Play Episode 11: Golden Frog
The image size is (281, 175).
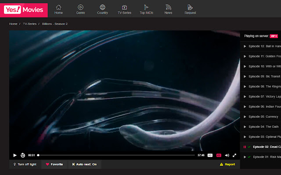pyautogui.click(x=260, y=56)
